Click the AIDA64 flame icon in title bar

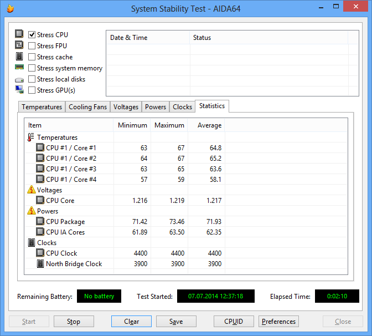(10, 8)
